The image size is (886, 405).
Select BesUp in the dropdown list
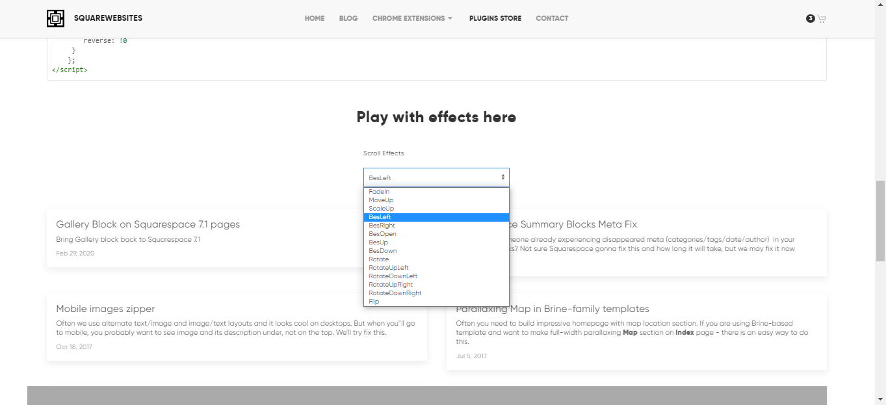pos(436,242)
